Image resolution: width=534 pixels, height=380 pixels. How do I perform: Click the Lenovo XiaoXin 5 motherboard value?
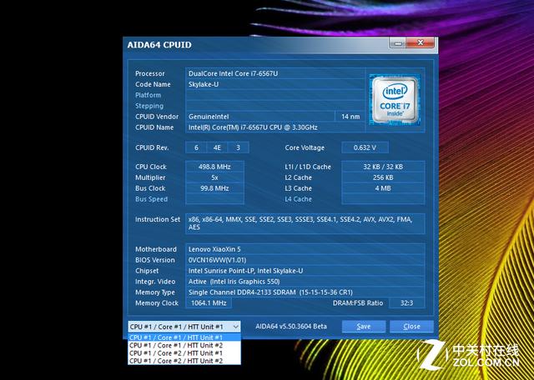[305, 249]
